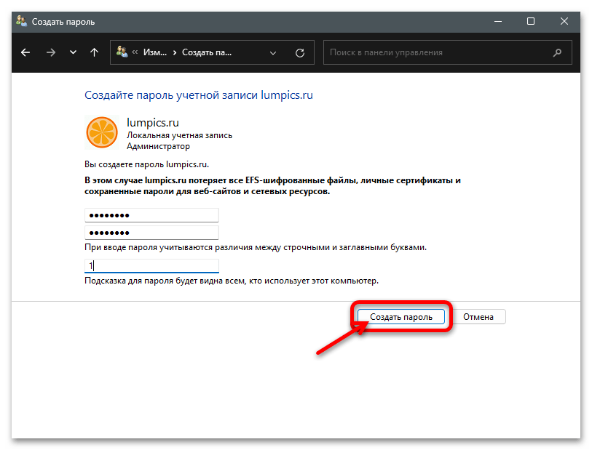Viewport: 592px width, 450px height.
Task: Click the Back navigation arrow
Action: tap(26, 52)
